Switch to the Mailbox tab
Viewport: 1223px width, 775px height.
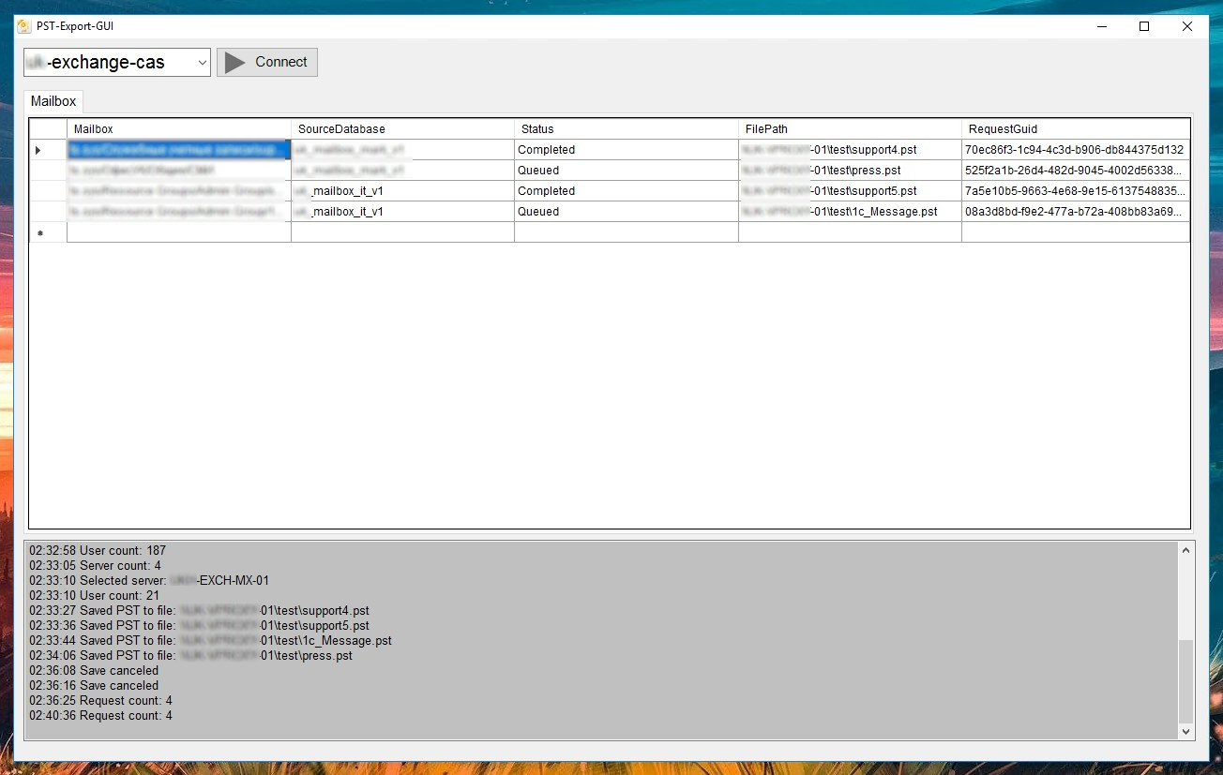tap(53, 101)
